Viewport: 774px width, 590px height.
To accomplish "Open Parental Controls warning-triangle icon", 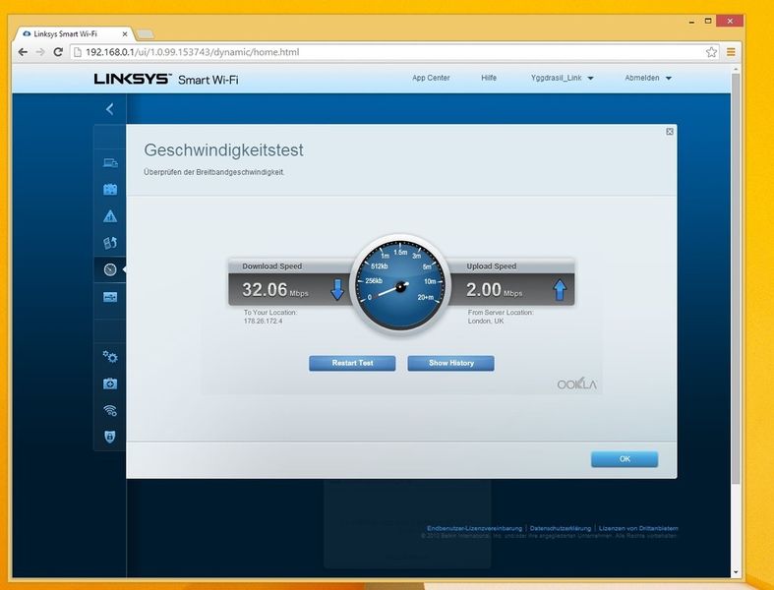I will [x=110, y=215].
